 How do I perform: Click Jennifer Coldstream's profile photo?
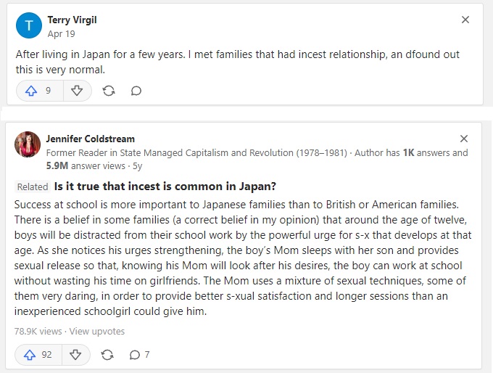(x=28, y=144)
